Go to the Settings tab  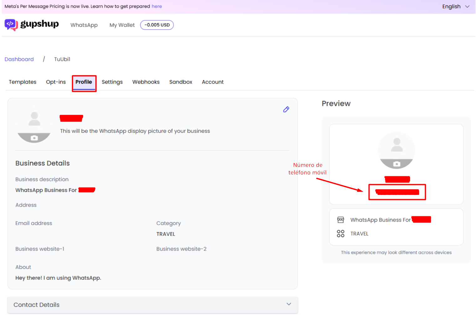coord(112,82)
